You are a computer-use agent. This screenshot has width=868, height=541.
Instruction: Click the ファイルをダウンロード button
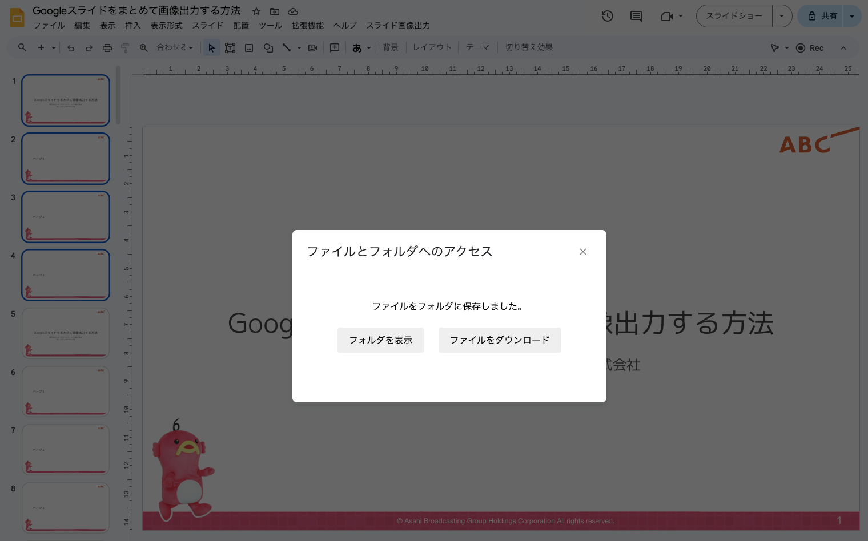point(500,340)
